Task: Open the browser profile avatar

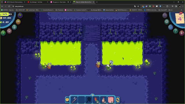Action: pyautogui.click(x=180, y=6)
